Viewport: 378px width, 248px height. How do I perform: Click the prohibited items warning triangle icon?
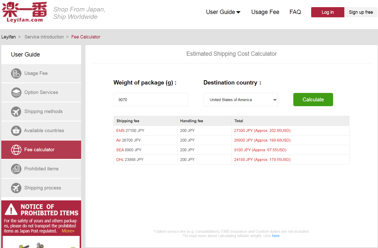(11, 210)
